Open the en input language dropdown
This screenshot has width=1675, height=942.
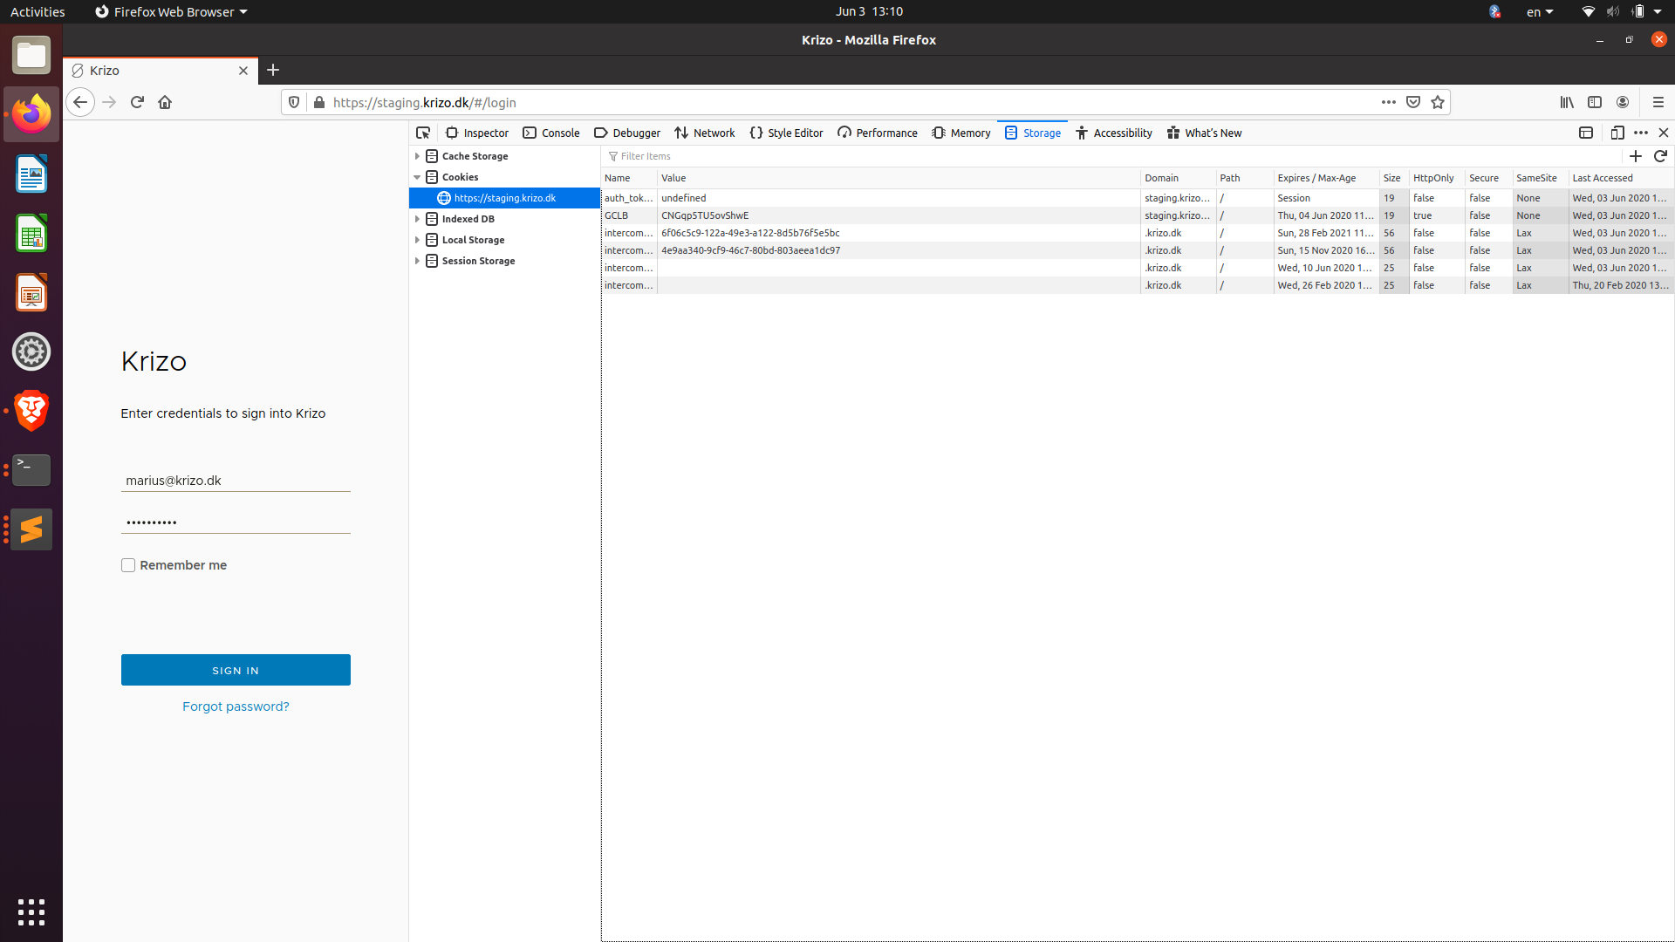pos(1540,11)
